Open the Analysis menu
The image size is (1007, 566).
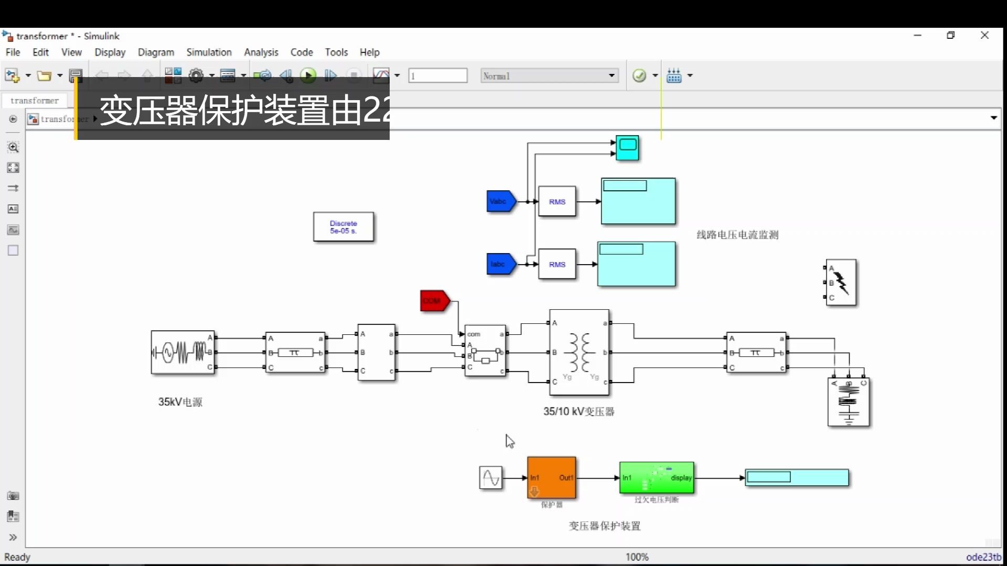tap(261, 52)
